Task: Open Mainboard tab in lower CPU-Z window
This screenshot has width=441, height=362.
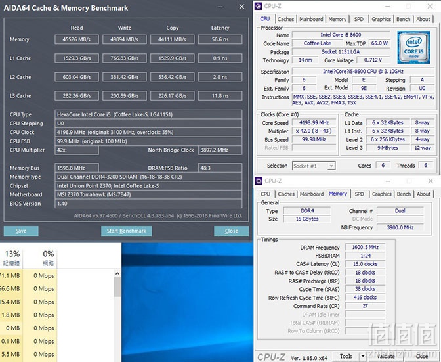Action: pyautogui.click(x=312, y=194)
